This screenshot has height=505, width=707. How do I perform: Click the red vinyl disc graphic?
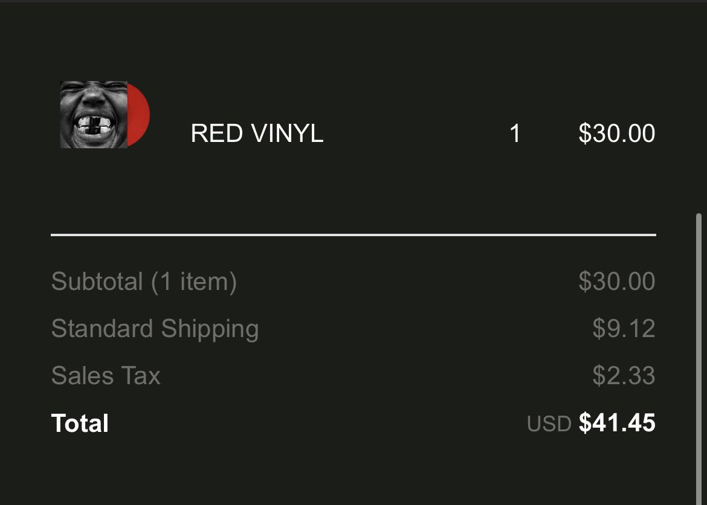click(x=138, y=115)
